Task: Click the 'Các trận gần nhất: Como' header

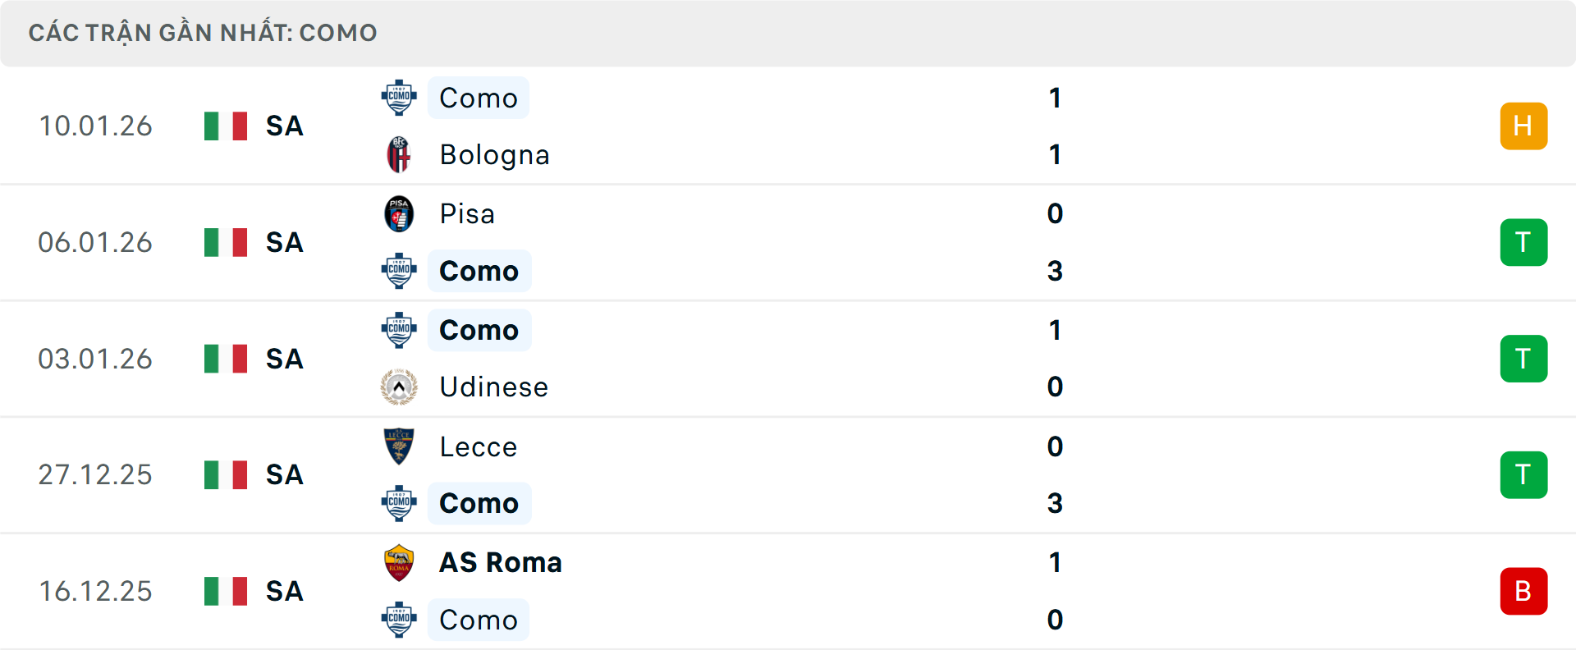Action: pyautogui.click(x=203, y=33)
